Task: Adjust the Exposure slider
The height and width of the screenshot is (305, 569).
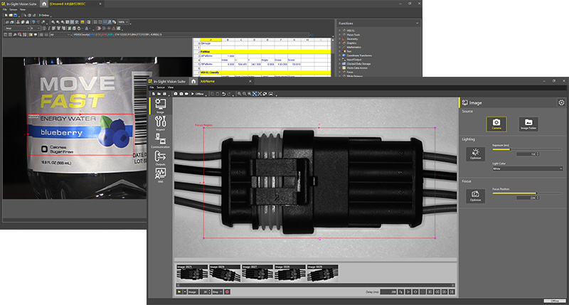Action: coord(511,149)
